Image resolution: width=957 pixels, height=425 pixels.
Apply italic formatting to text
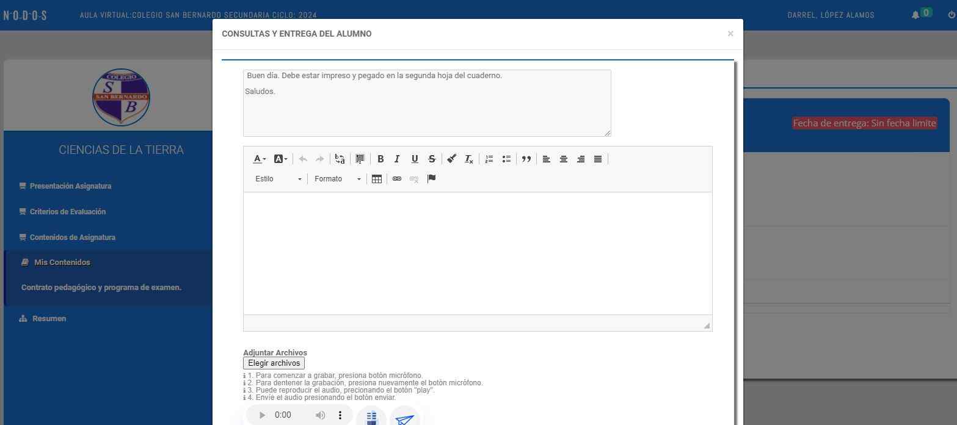click(397, 159)
